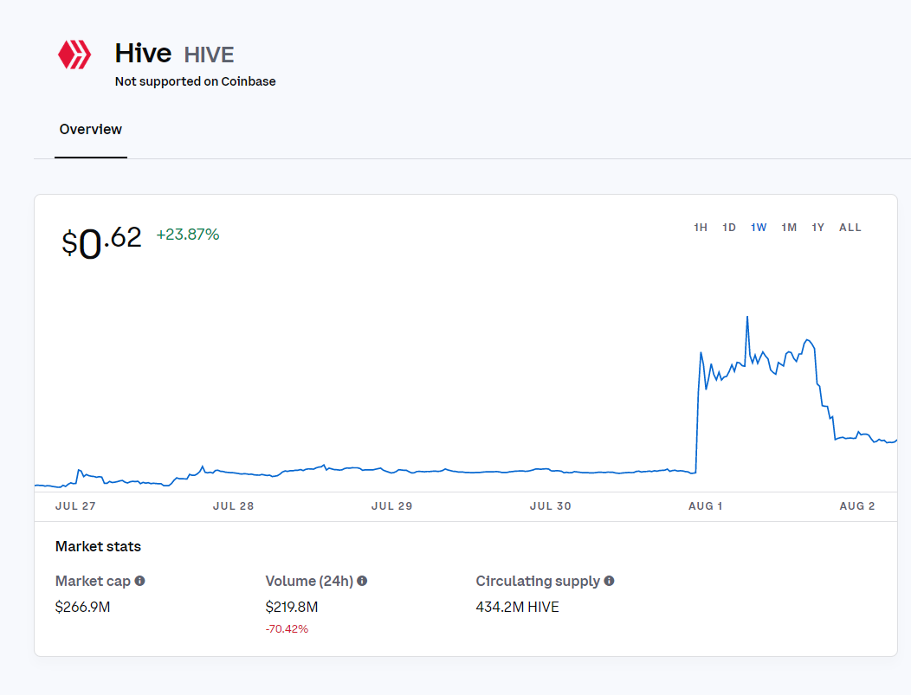
Task: Click the Circulating supply info icon
Action: pyautogui.click(x=609, y=581)
